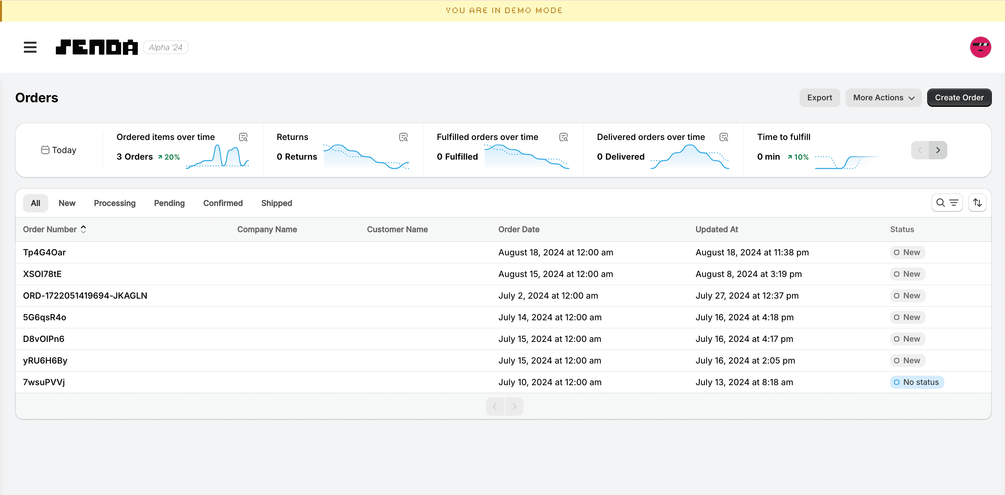
Task: Click 'July 13, 2024 at 8:18 am' cell
Action: coord(744,382)
